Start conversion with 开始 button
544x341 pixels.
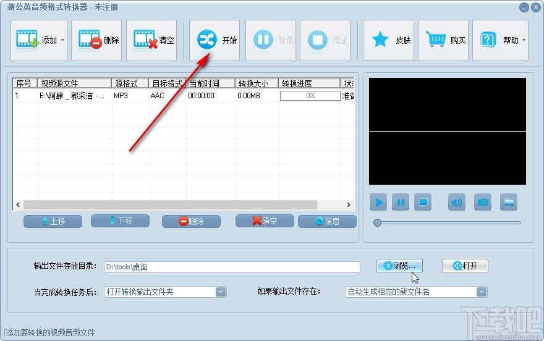[x=215, y=41]
